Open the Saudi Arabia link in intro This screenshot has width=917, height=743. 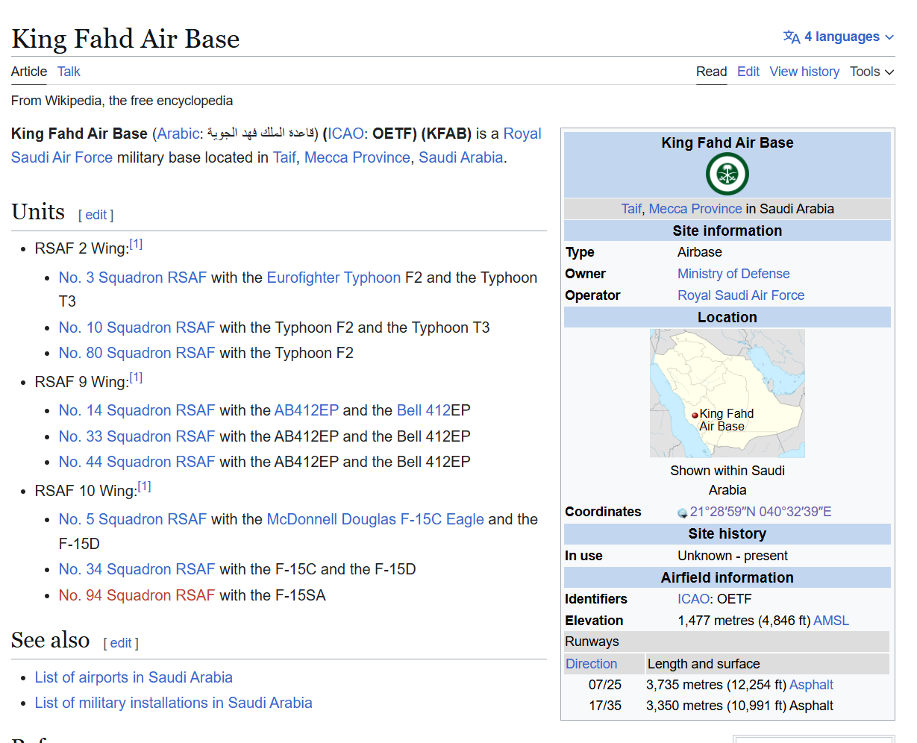[x=461, y=157]
